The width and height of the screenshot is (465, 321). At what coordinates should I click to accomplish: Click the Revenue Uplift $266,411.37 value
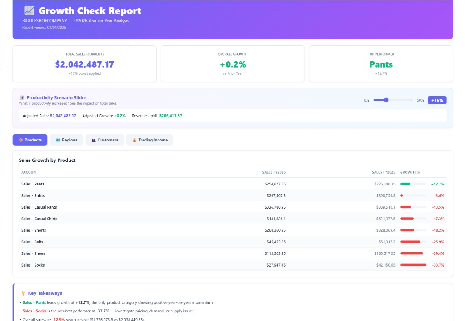tap(170, 116)
